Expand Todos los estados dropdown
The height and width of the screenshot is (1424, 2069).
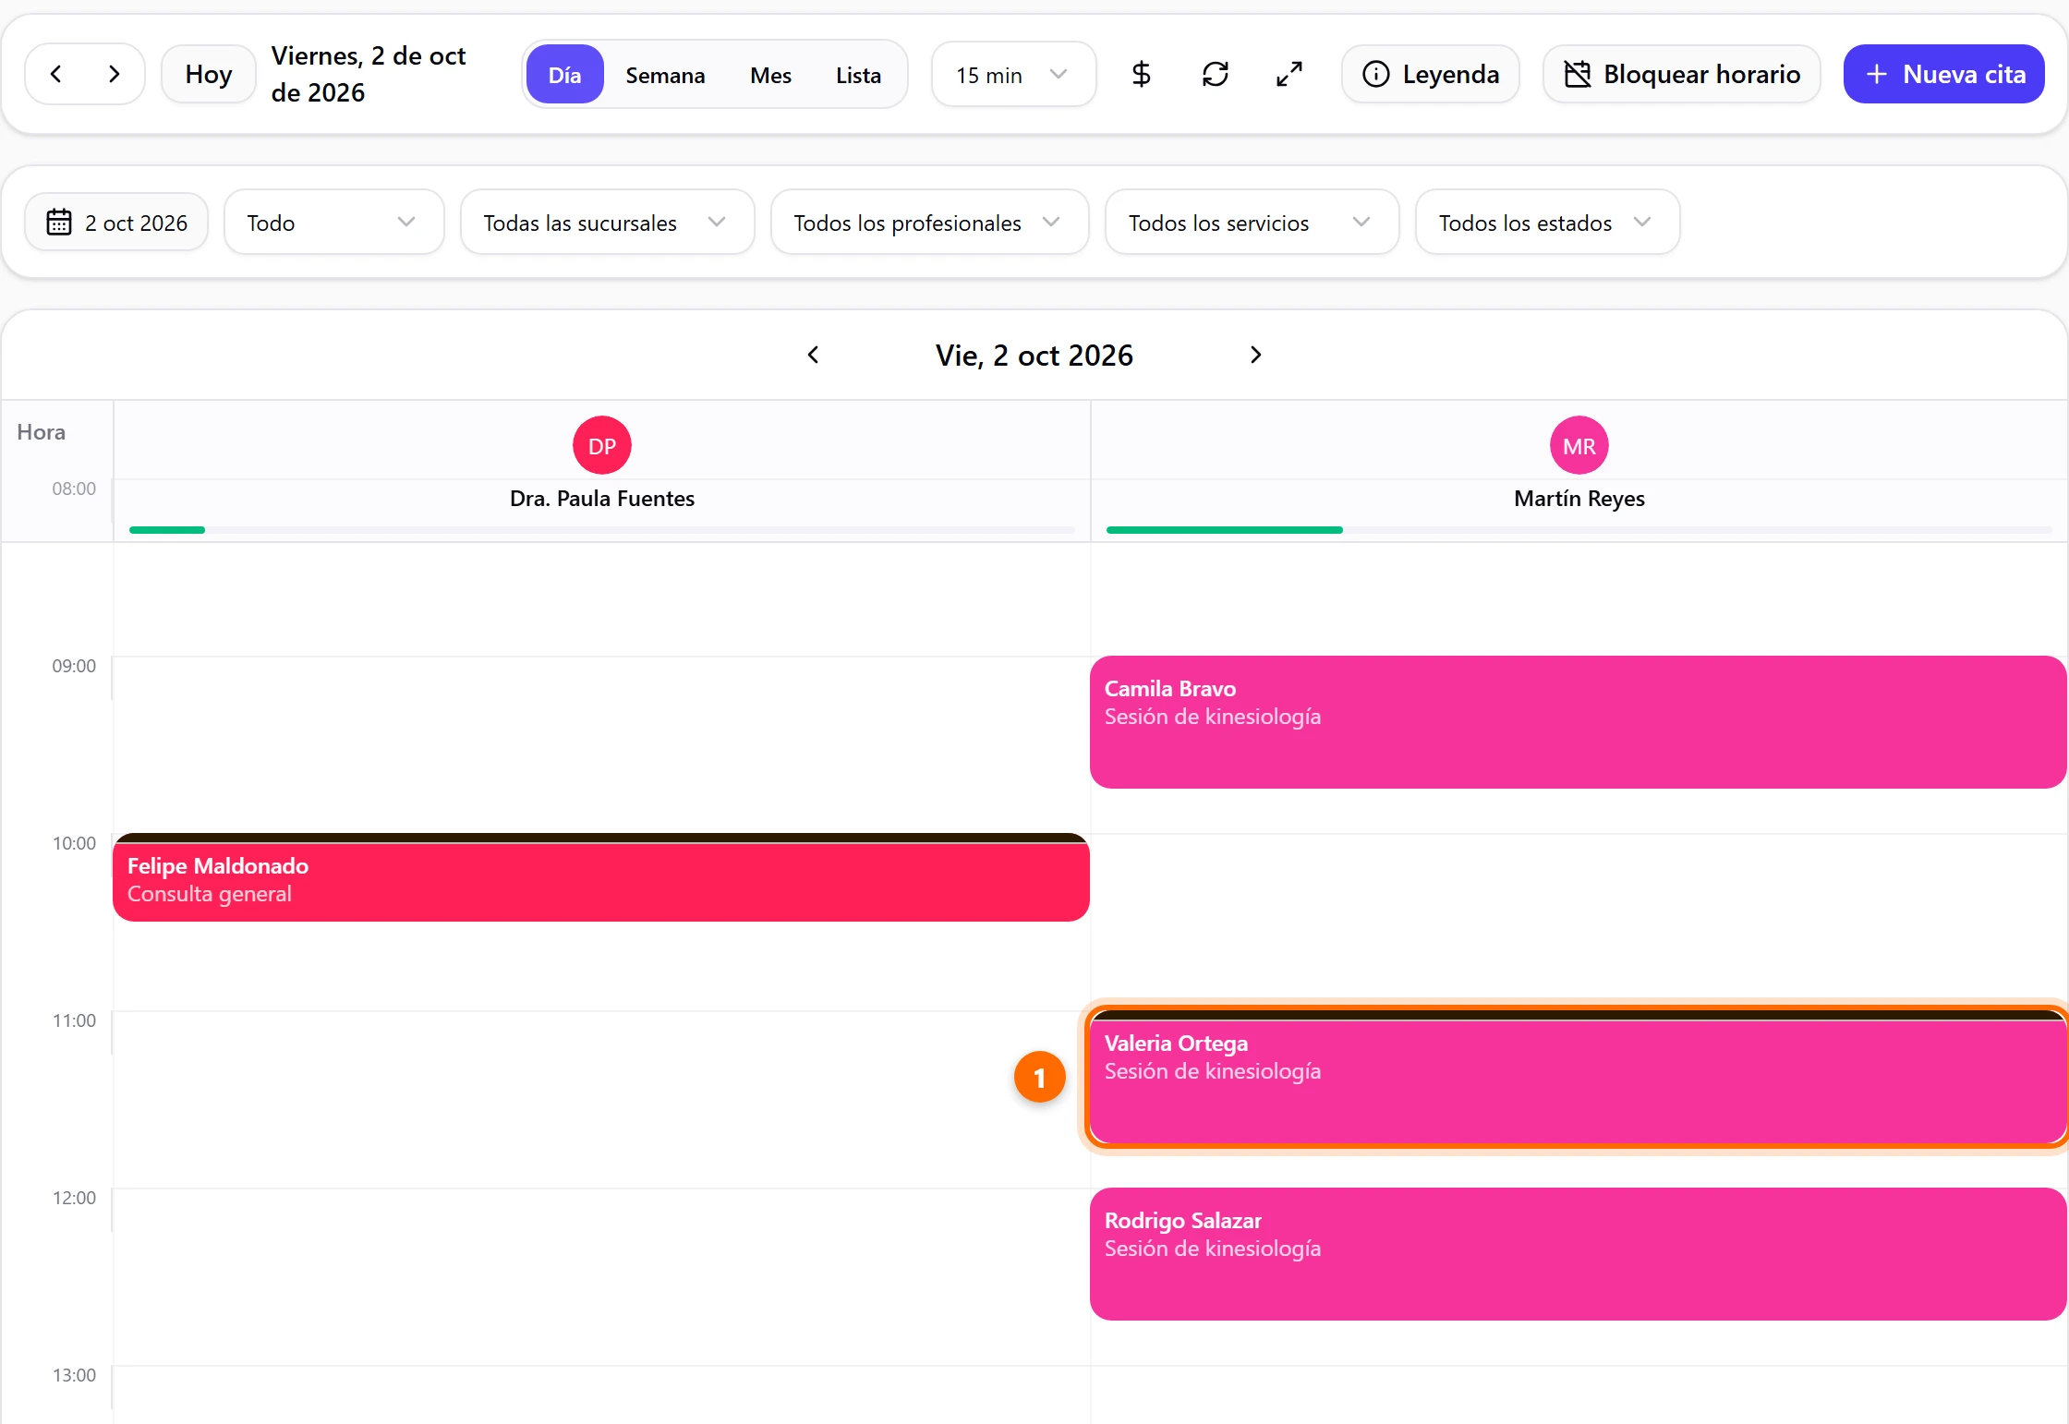pyautogui.click(x=1547, y=223)
